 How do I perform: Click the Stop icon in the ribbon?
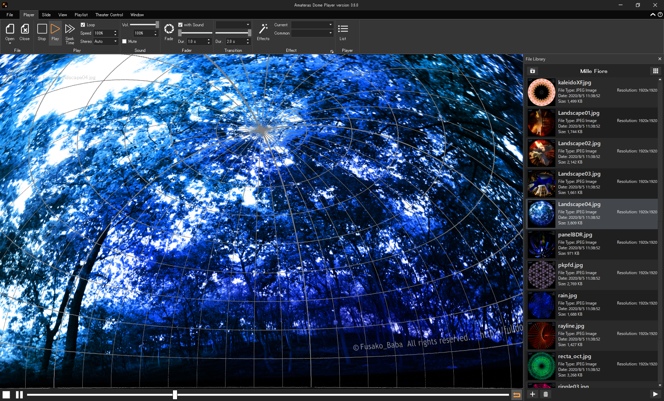coord(42,29)
